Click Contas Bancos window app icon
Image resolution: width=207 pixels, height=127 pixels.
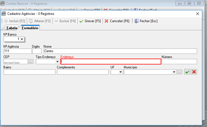[x=2, y=3]
